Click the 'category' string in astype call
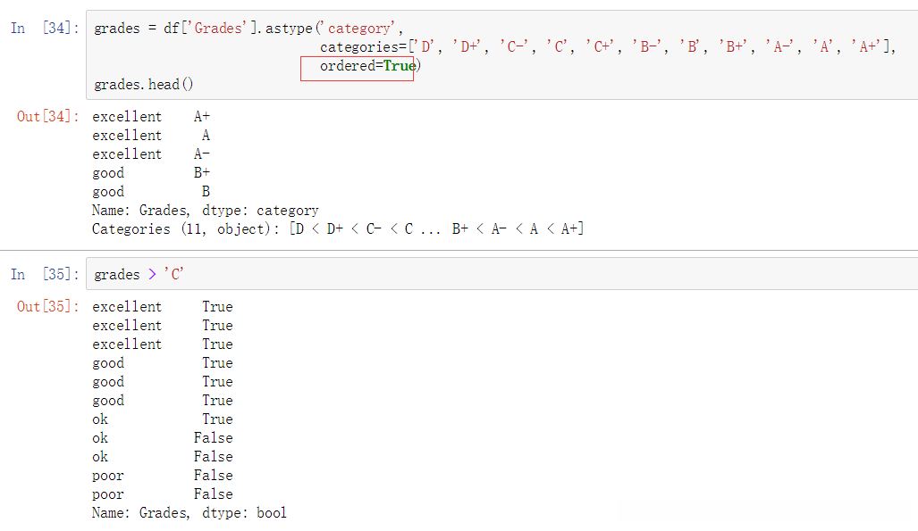The height and width of the screenshot is (531, 918). (359, 29)
